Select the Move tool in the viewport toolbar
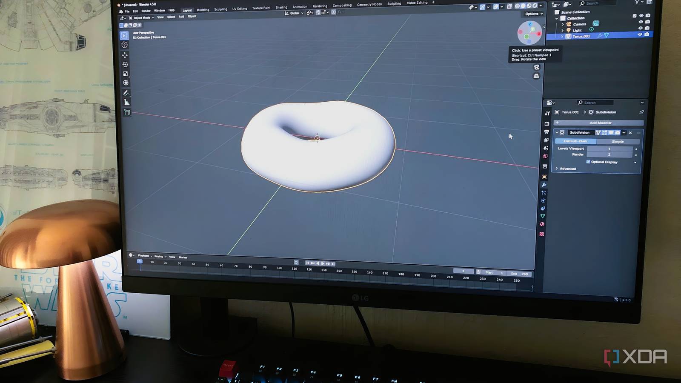Image resolution: width=681 pixels, height=383 pixels. (125, 55)
